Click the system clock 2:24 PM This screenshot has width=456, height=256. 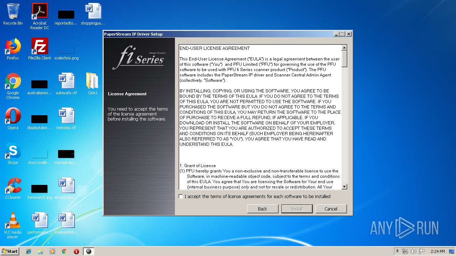438,251
